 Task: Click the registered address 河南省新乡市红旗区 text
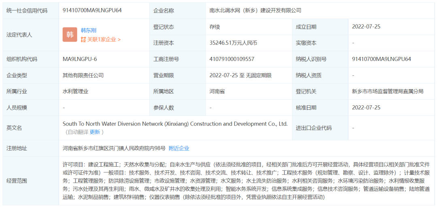point(114,148)
